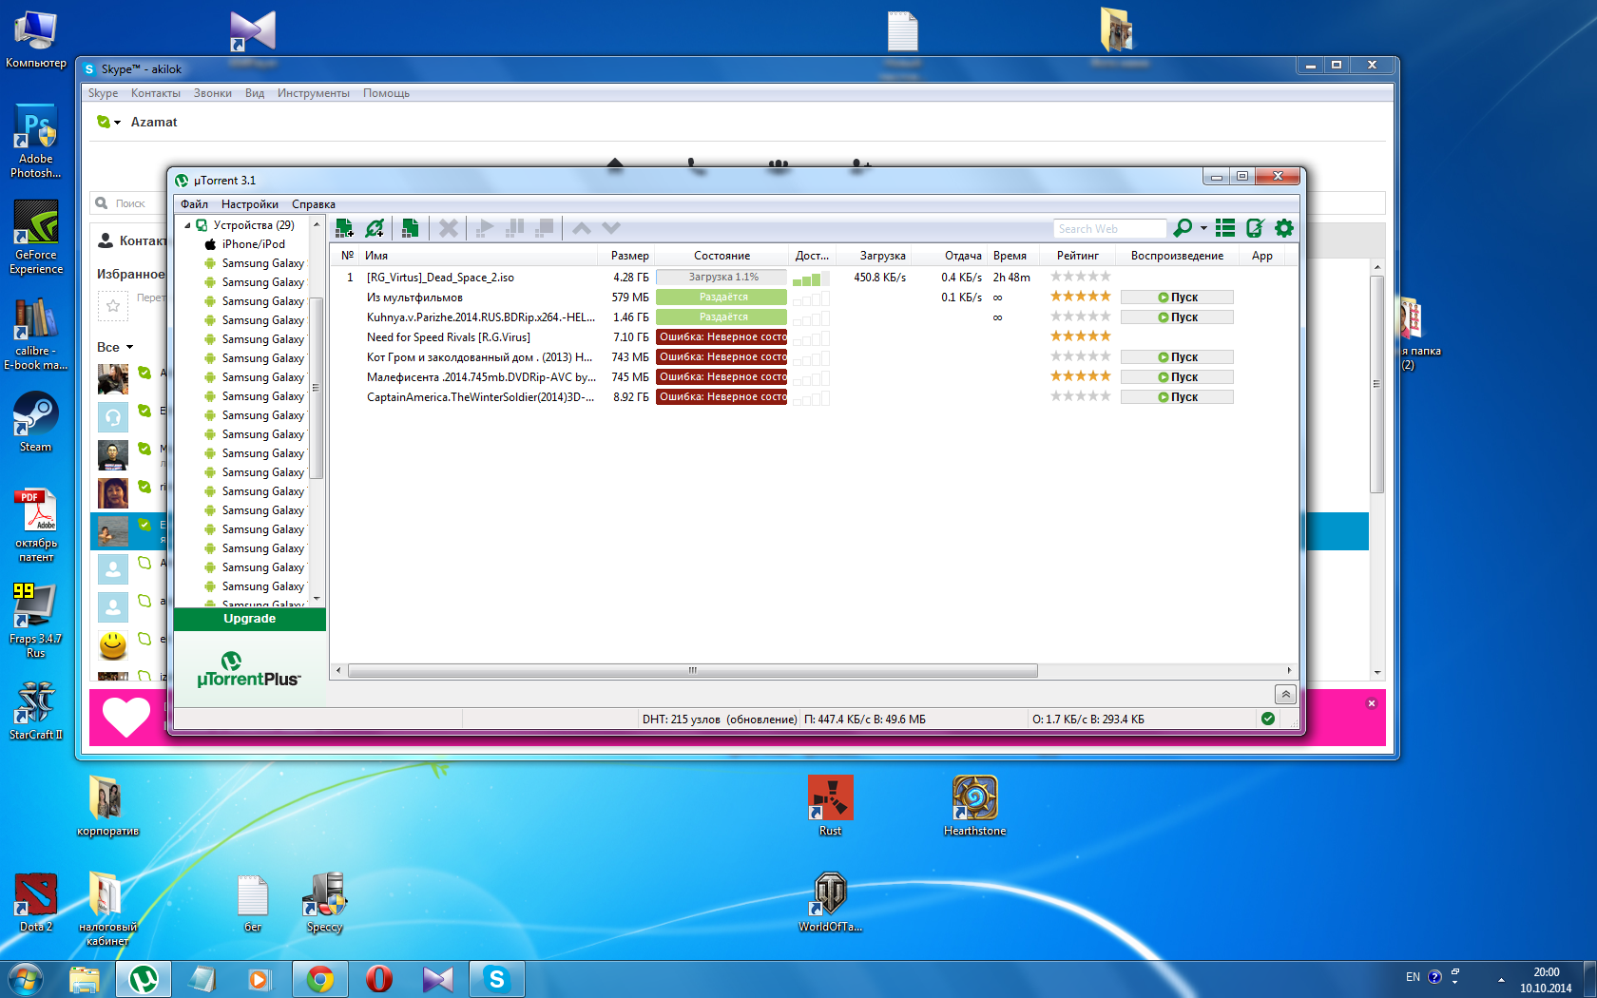Image resolution: width=1597 pixels, height=998 pixels.
Task: Toggle the Skype favorites star box
Action: (x=113, y=305)
